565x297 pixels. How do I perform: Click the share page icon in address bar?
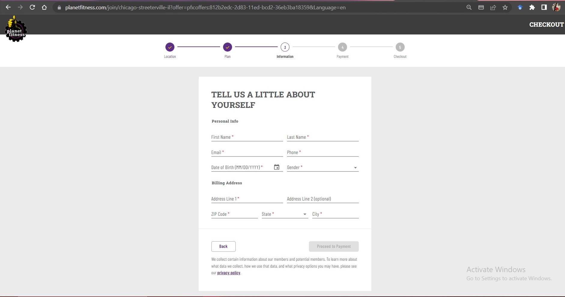click(493, 7)
